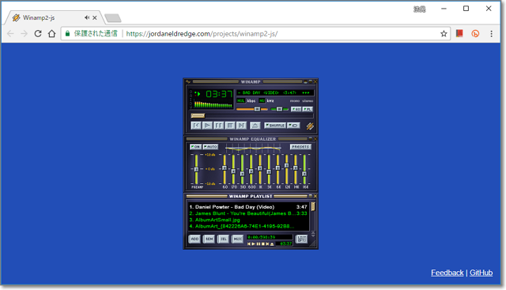Click the balance slider handle
The height and width of the screenshot is (290, 506).
point(279,109)
